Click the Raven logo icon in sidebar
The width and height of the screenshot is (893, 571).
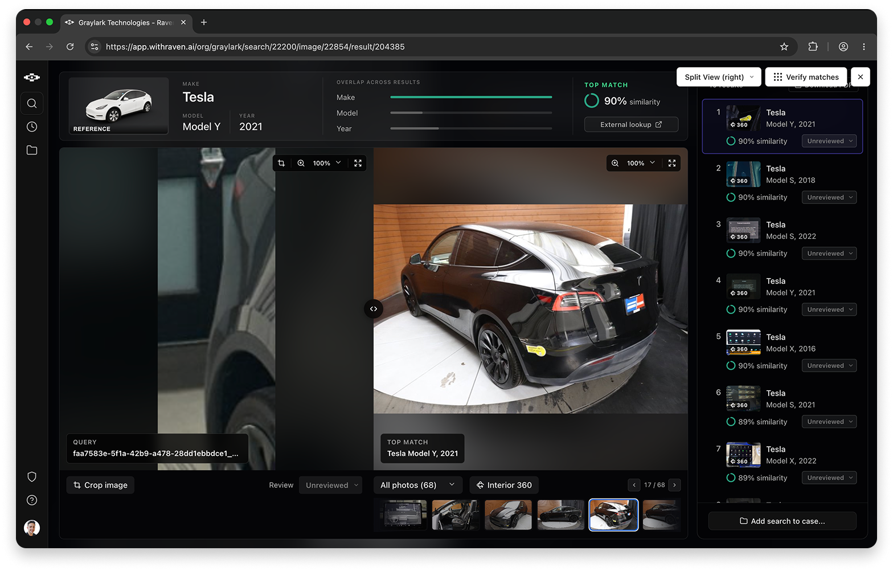pyautogui.click(x=32, y=78)
